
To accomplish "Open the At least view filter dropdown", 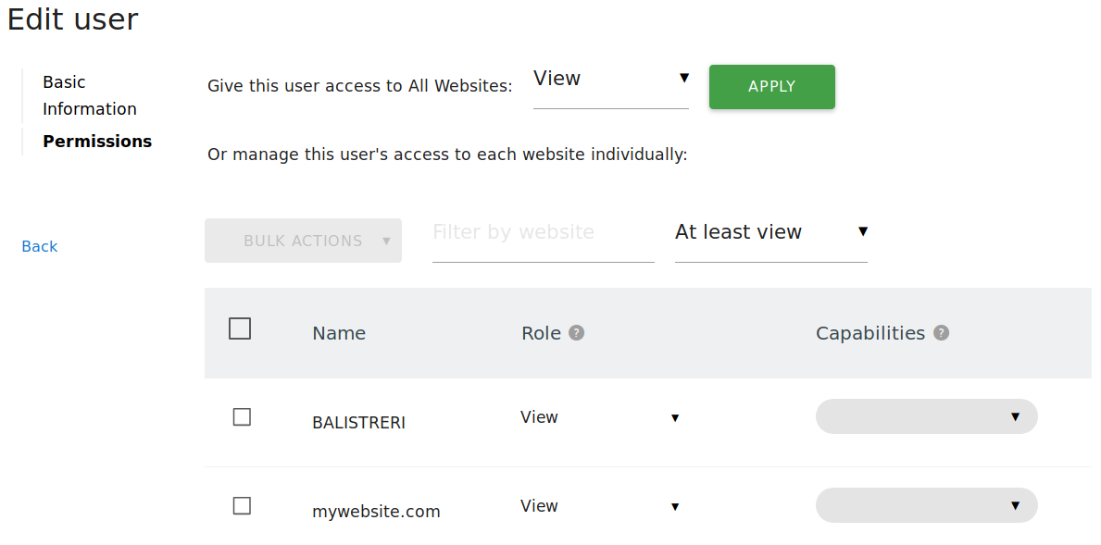I will click(770, 232).
